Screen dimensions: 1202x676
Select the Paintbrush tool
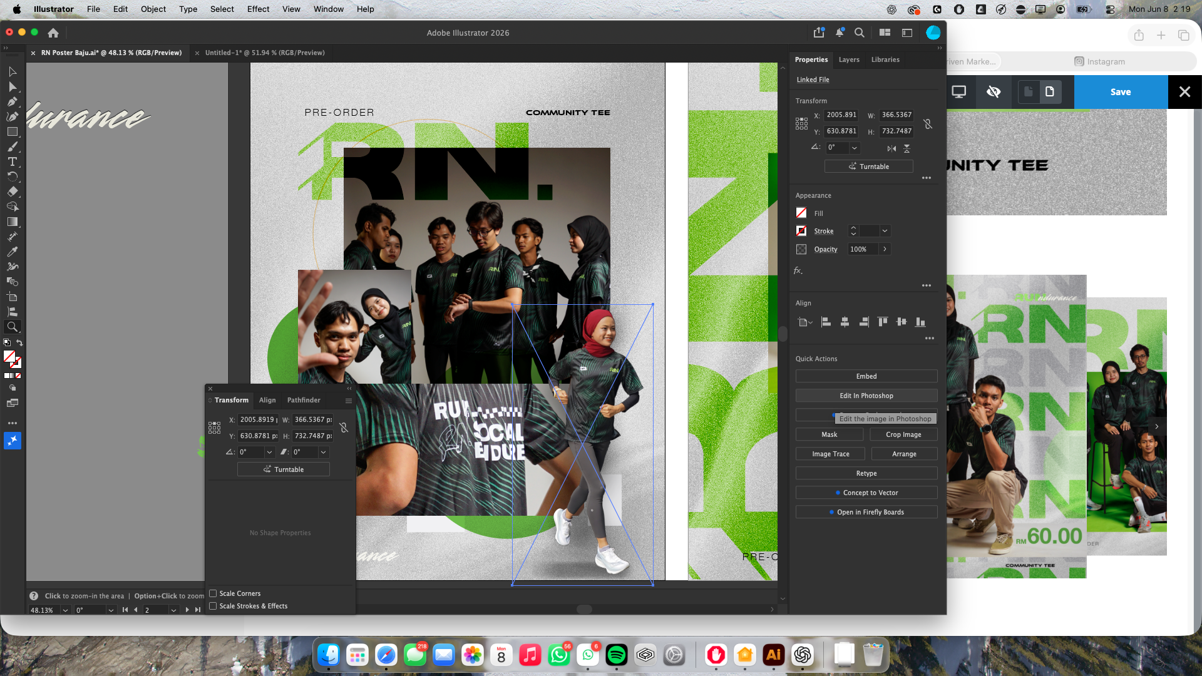point(13,146)
